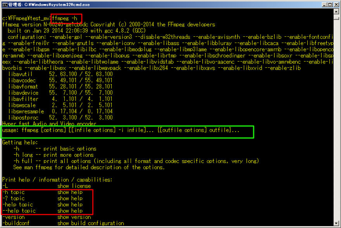The width and height of the screenshot is (341, 228).
Task: Click the "--enable-libmodplug" flag
Action: coord(127,49)
